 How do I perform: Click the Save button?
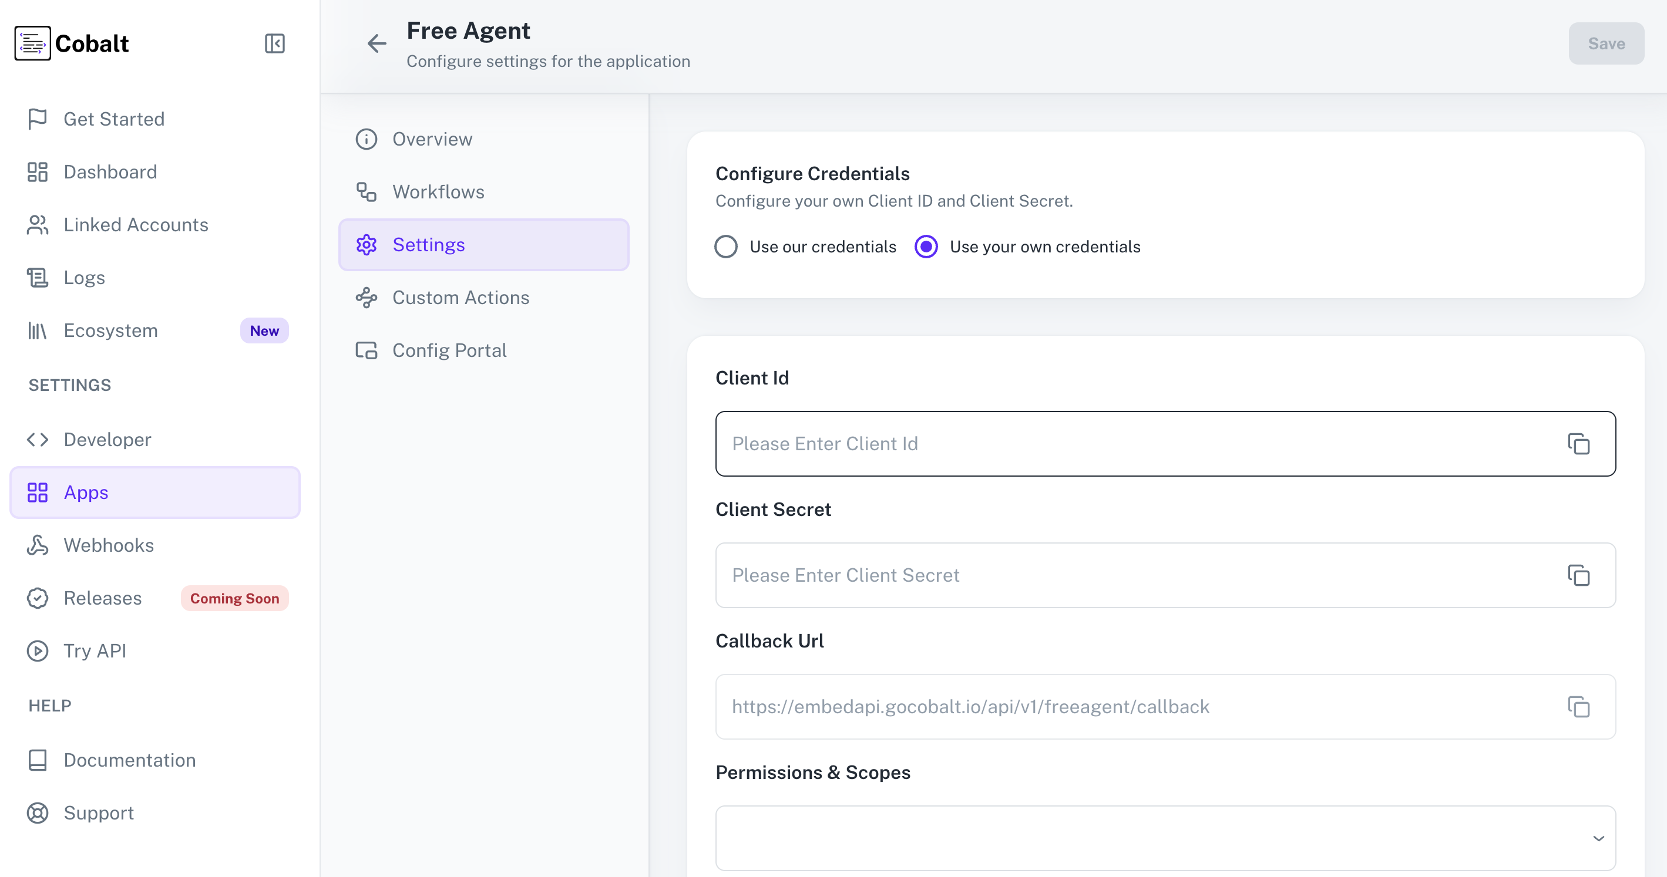tap(1606, 43)
